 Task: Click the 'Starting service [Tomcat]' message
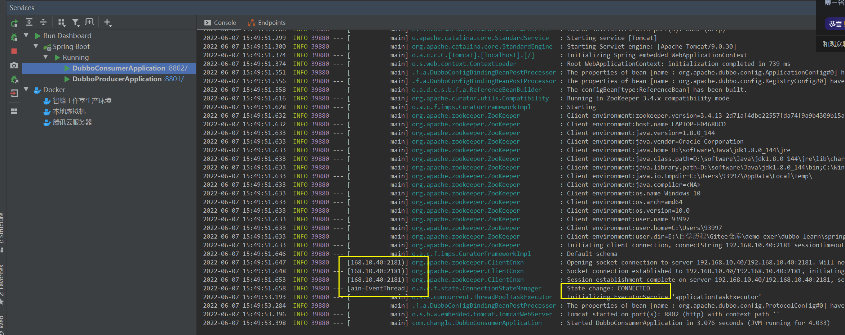[612, 38]
